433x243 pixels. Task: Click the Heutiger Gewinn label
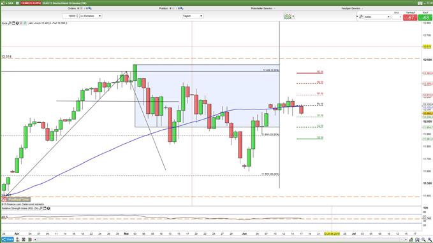click(351, 8)
